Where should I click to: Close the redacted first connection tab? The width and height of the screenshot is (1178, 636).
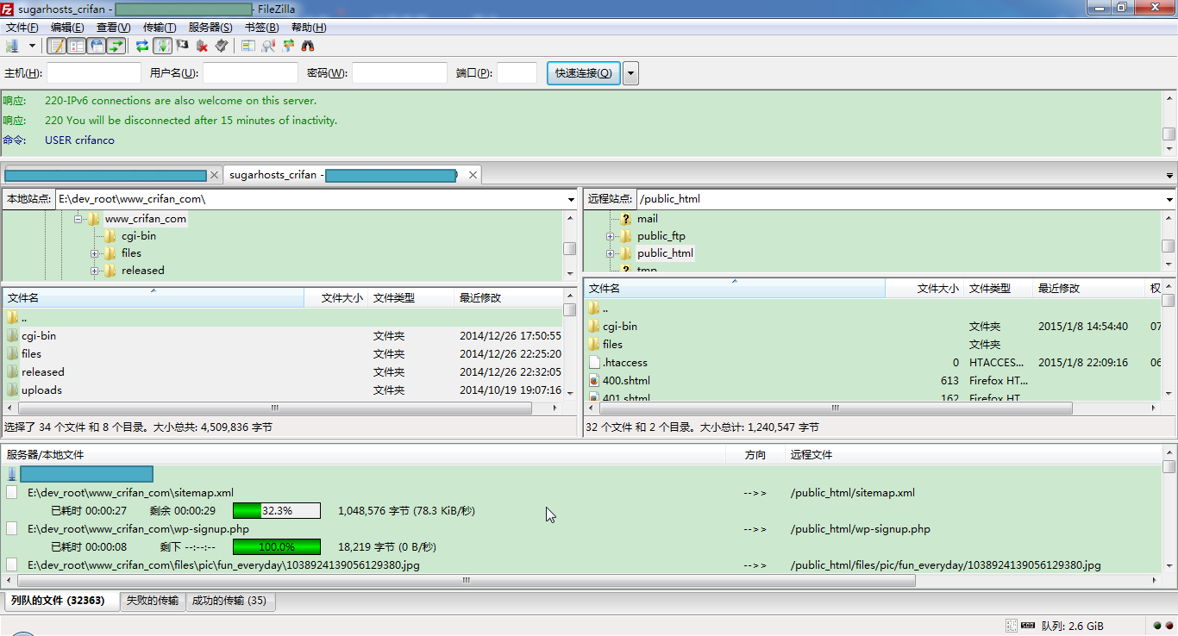(214, 175)
